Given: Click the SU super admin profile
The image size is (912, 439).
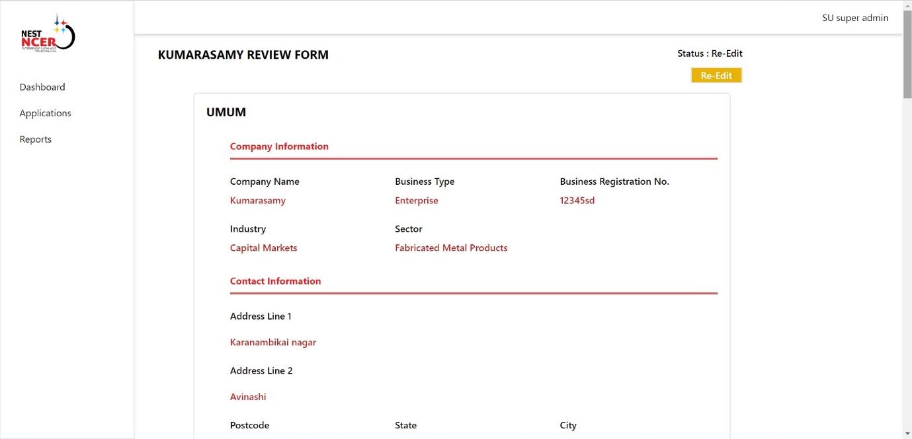Looking at the screenshot, I should (x=854, y=18).
